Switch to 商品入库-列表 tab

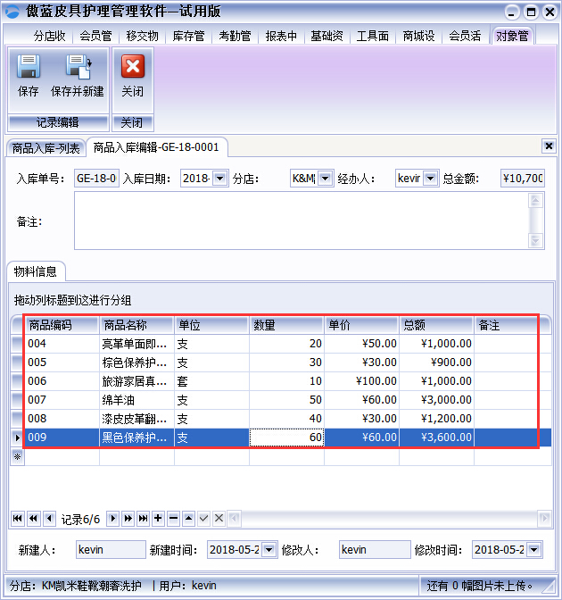pos(45,147)
